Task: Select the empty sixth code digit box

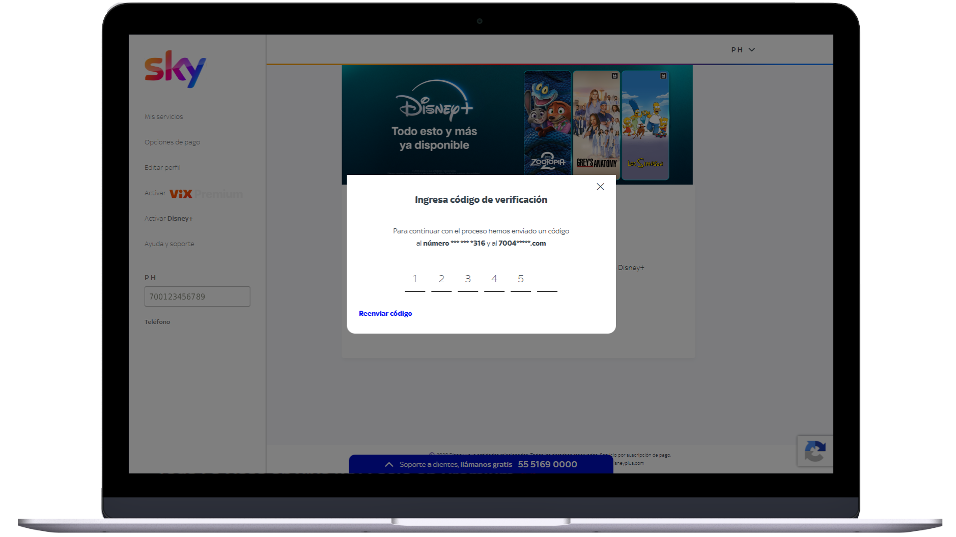Action: (547, 280)
